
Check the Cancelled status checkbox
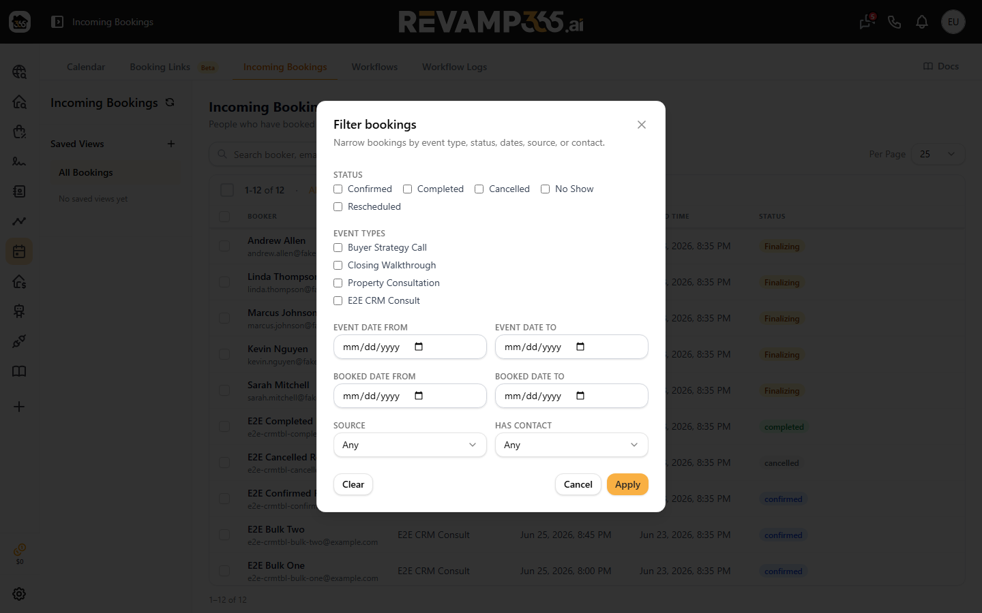tap(479, 189)
